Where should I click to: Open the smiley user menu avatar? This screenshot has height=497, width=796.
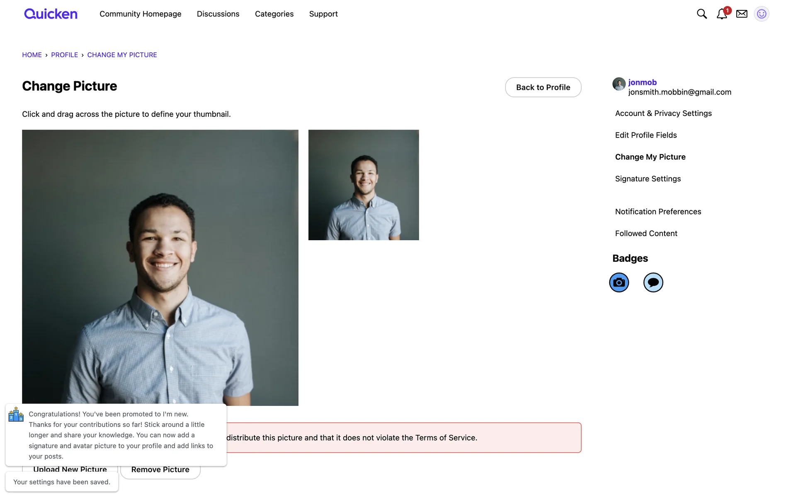pos(762,14)
